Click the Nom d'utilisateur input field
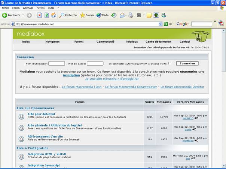The width and height of the screenshot is (226, 169). click(56, 63)
